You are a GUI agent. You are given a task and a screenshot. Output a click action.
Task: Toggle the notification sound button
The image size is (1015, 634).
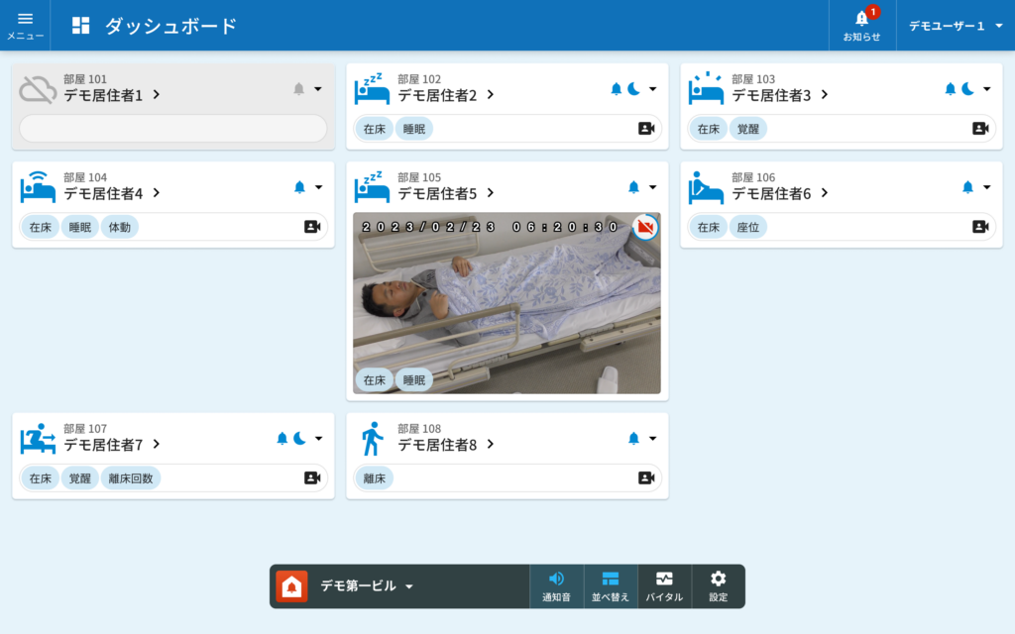coord(556,585)
